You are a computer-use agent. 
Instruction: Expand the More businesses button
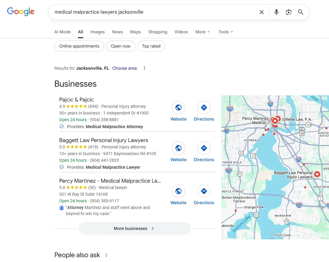point(134,228)
